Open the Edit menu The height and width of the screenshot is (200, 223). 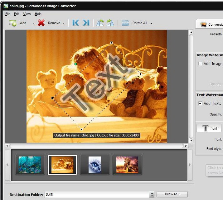point(17,14)
